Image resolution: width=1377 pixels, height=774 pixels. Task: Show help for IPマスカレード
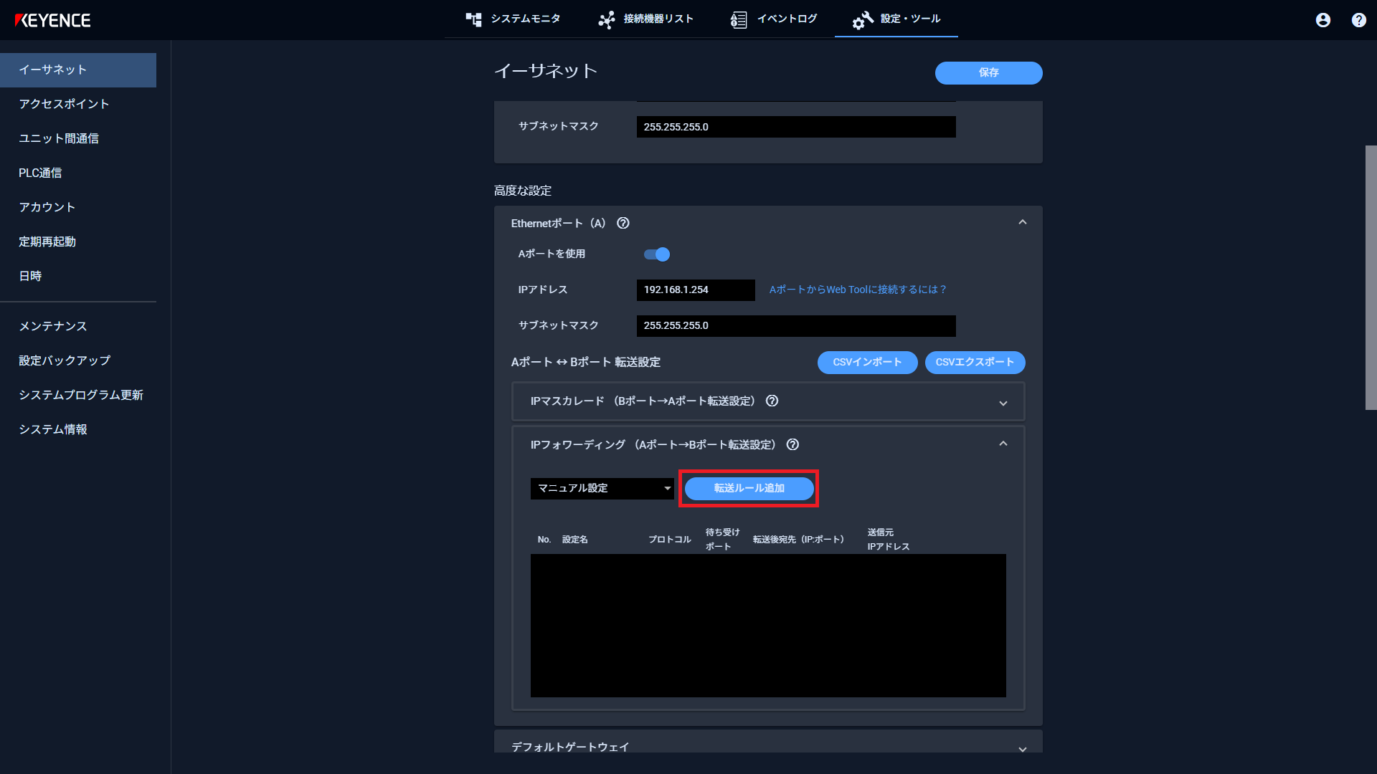772,401
